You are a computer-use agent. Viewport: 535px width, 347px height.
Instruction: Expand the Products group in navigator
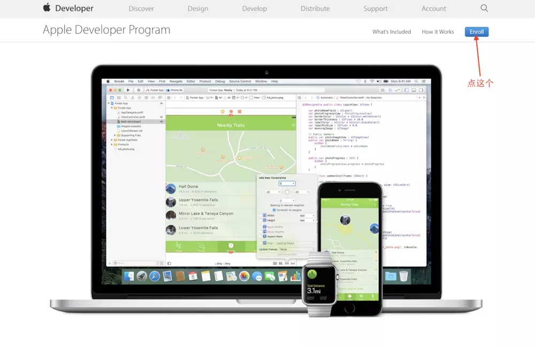(x=113, y=144)
